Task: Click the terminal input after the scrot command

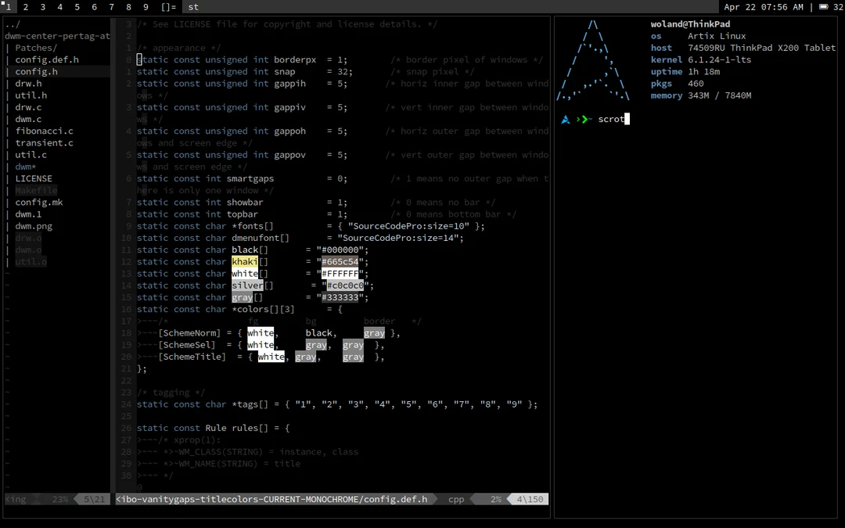Action: pos(626,119)
